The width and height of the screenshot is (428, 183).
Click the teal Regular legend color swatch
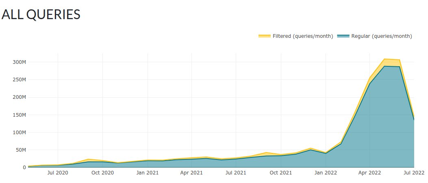[343, 36]
